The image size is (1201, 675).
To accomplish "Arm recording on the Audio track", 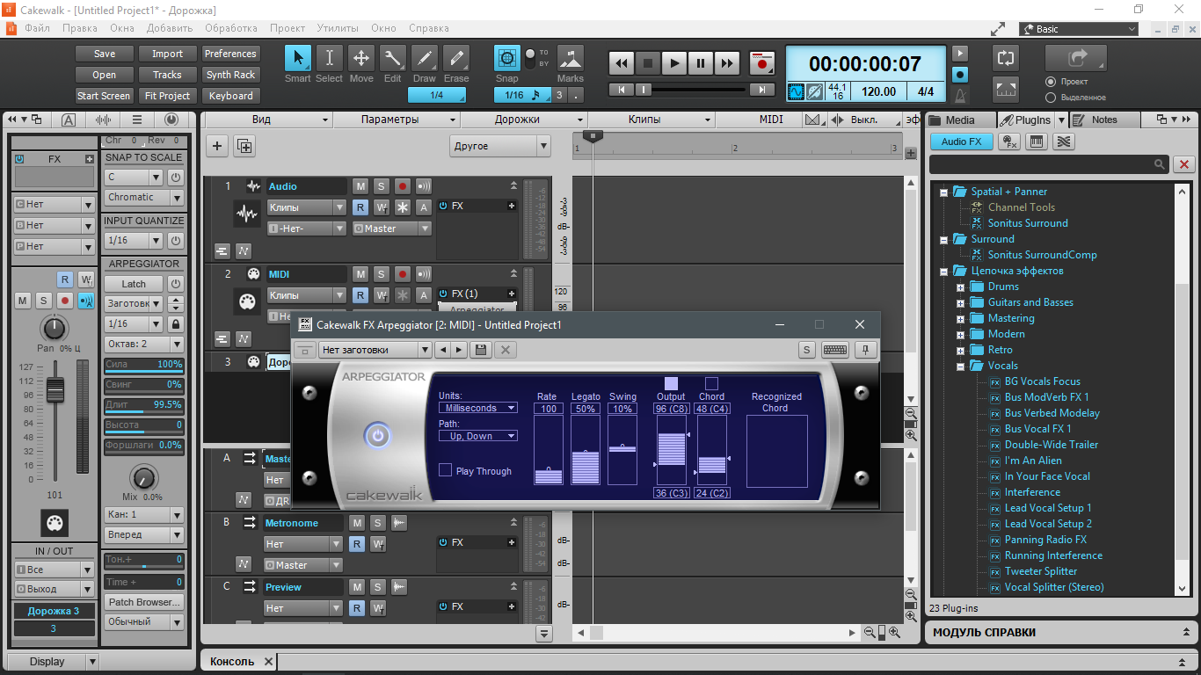I will 403,186.
